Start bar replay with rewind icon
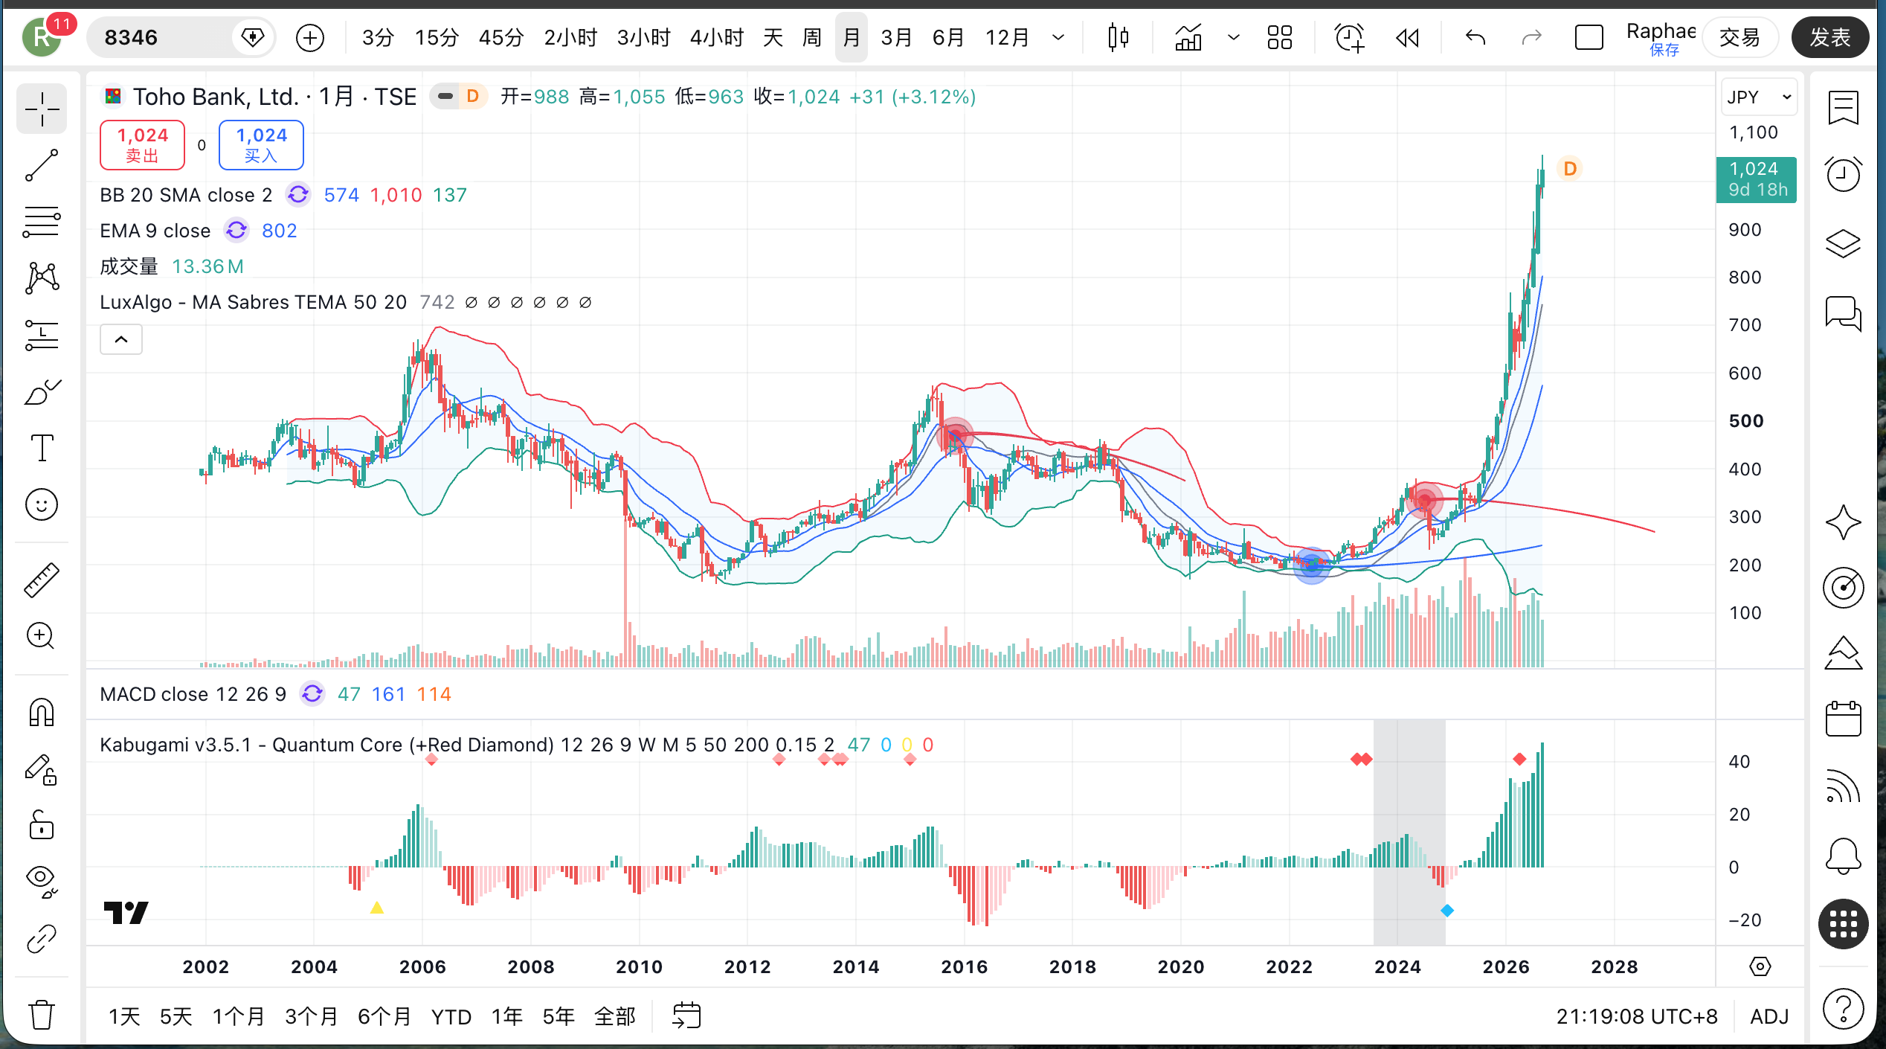Viewport: 1886px width, 1049px height. pos(1407,37)
